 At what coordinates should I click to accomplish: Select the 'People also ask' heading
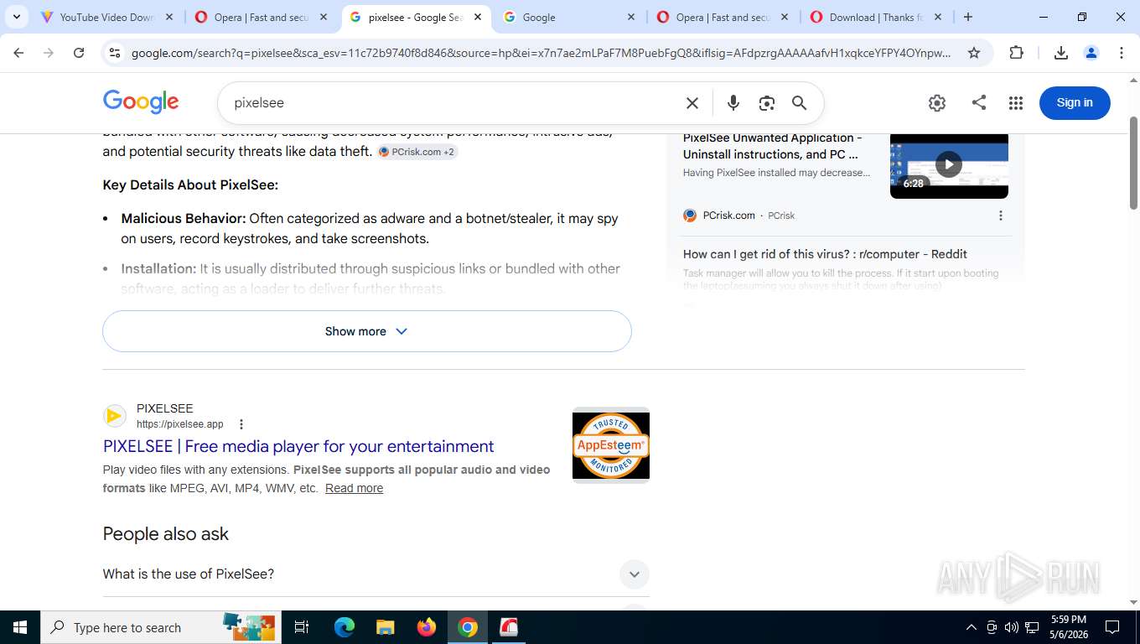165,534
